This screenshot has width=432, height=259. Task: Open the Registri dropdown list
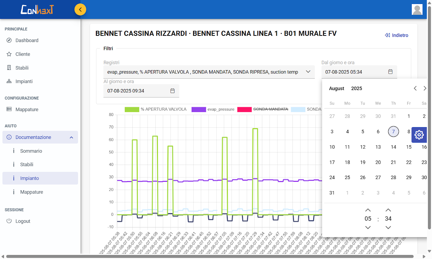209,72
